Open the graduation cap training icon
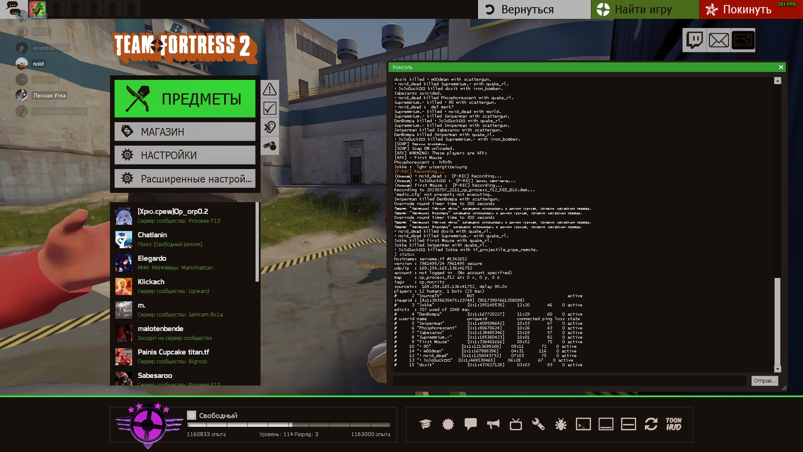This screenshot has height=452, width=803. pos(425,424)
